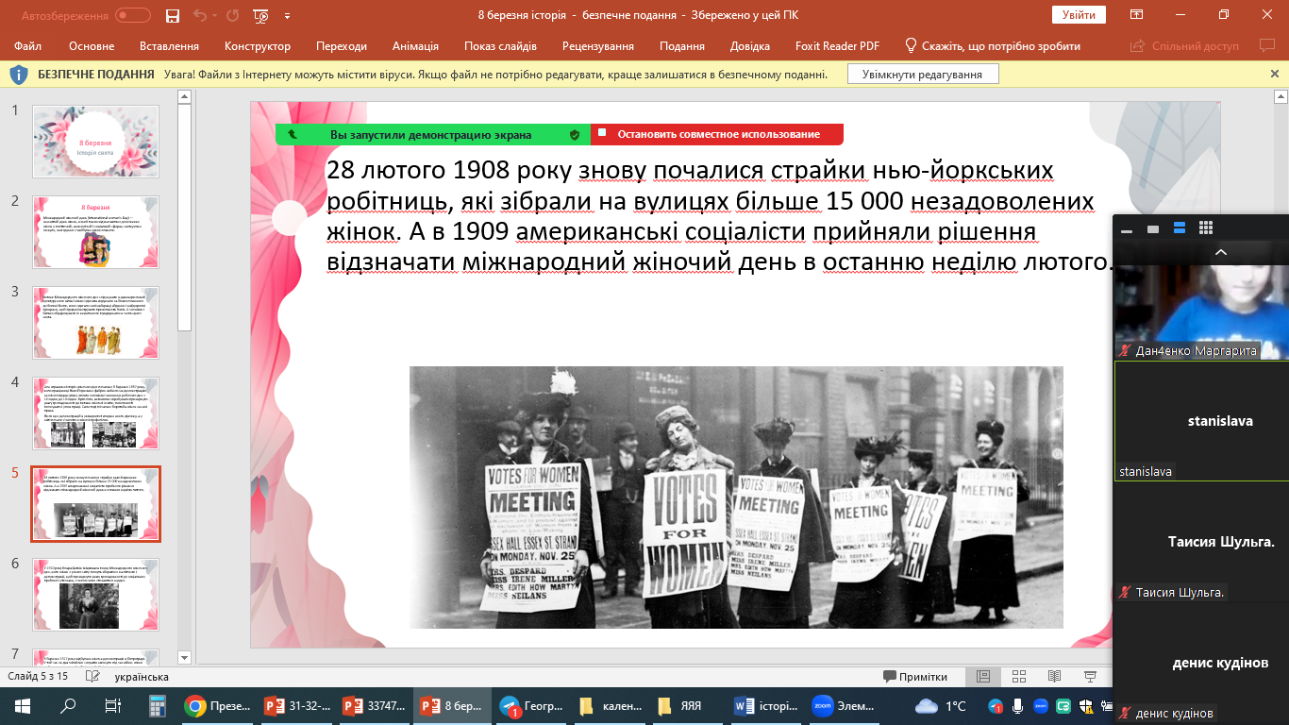
Task: Open the Undo history dropdown arrow
Action: 214,16
